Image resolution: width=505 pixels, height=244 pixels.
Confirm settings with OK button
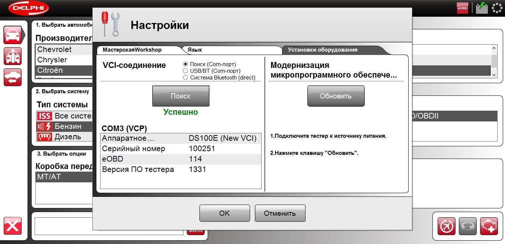click(224, 213)
